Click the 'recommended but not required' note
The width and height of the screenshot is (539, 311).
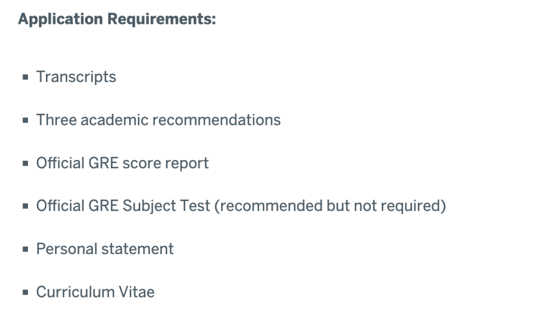(330, 206)
